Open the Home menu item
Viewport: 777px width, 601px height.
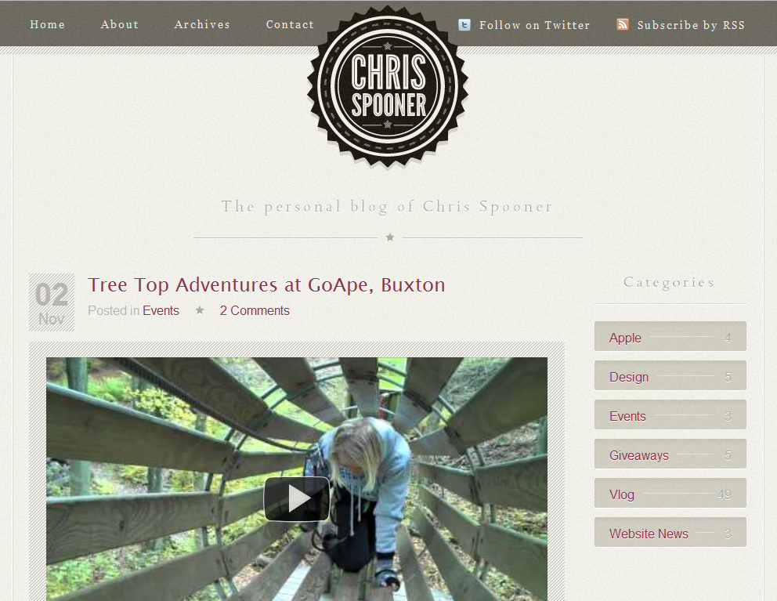coord(48,24)
